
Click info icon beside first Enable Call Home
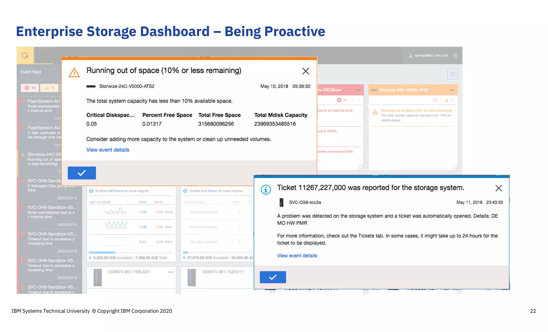coord(91,191)
